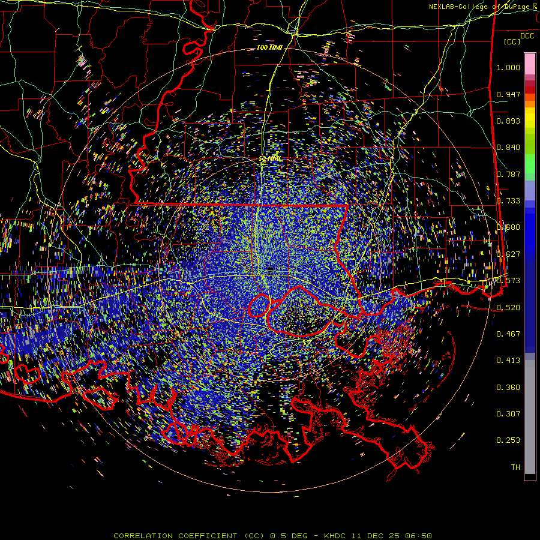This screenshot has height=540, width=540.
Task: Click the 50 NMI range ring label
Action: pos(269,159)
